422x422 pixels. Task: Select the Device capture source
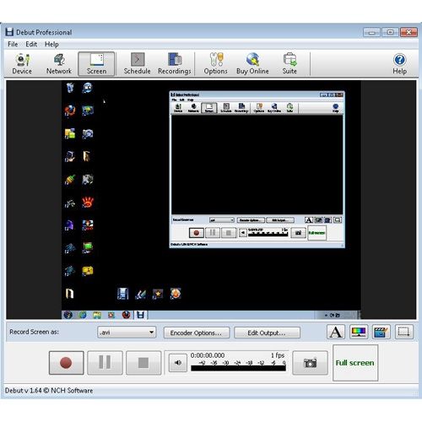[x=22, y=64]
